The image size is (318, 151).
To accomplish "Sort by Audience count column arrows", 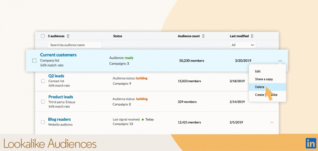I will coord(203,36).
